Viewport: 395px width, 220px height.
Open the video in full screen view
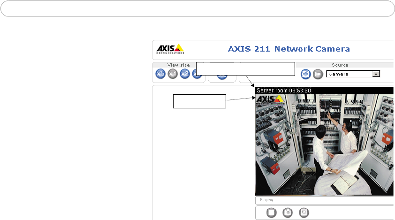304,212
